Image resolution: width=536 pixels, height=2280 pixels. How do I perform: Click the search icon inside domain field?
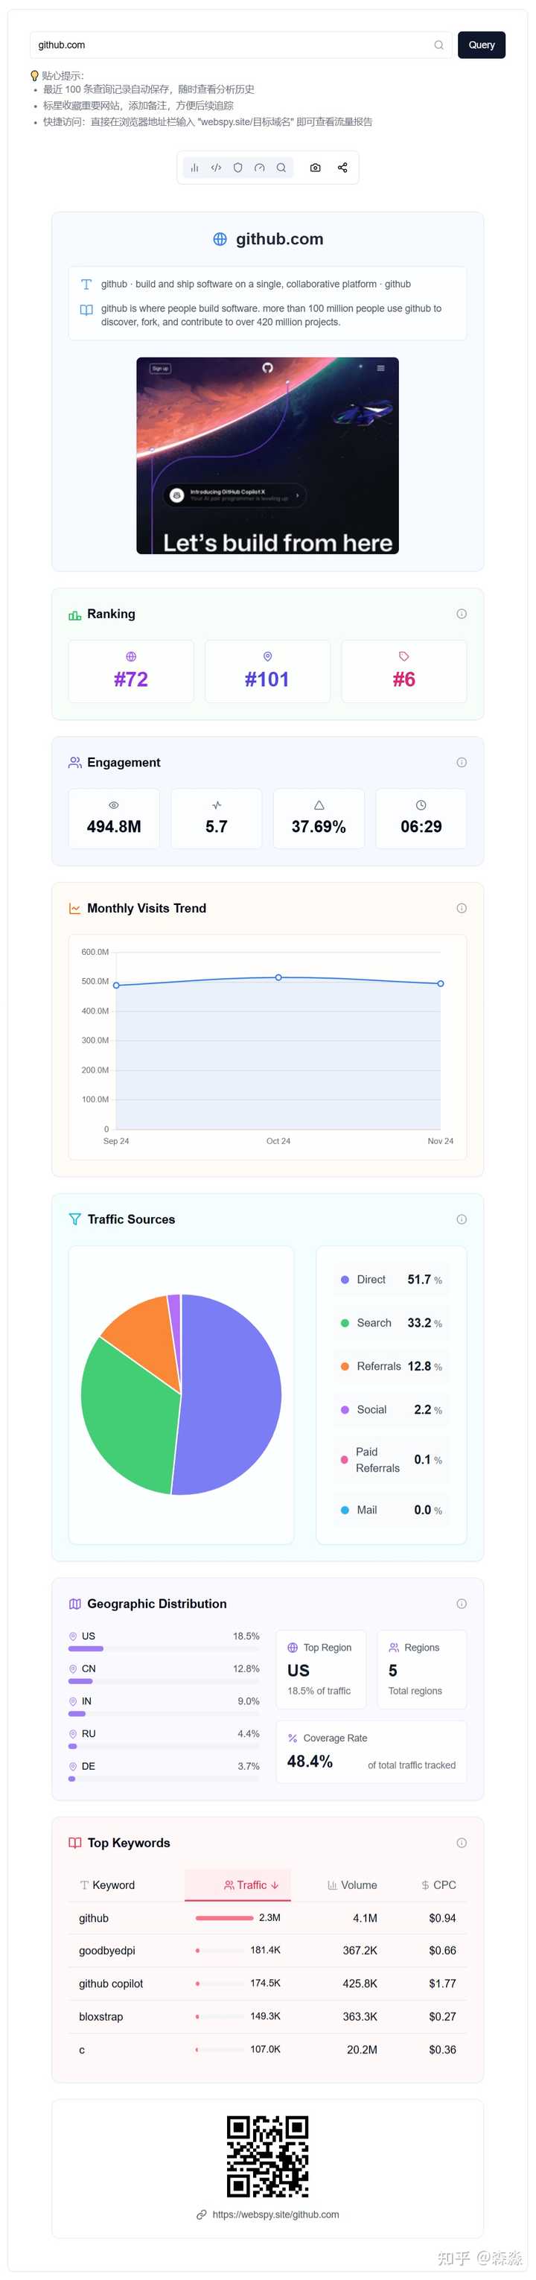pos(438,45)
